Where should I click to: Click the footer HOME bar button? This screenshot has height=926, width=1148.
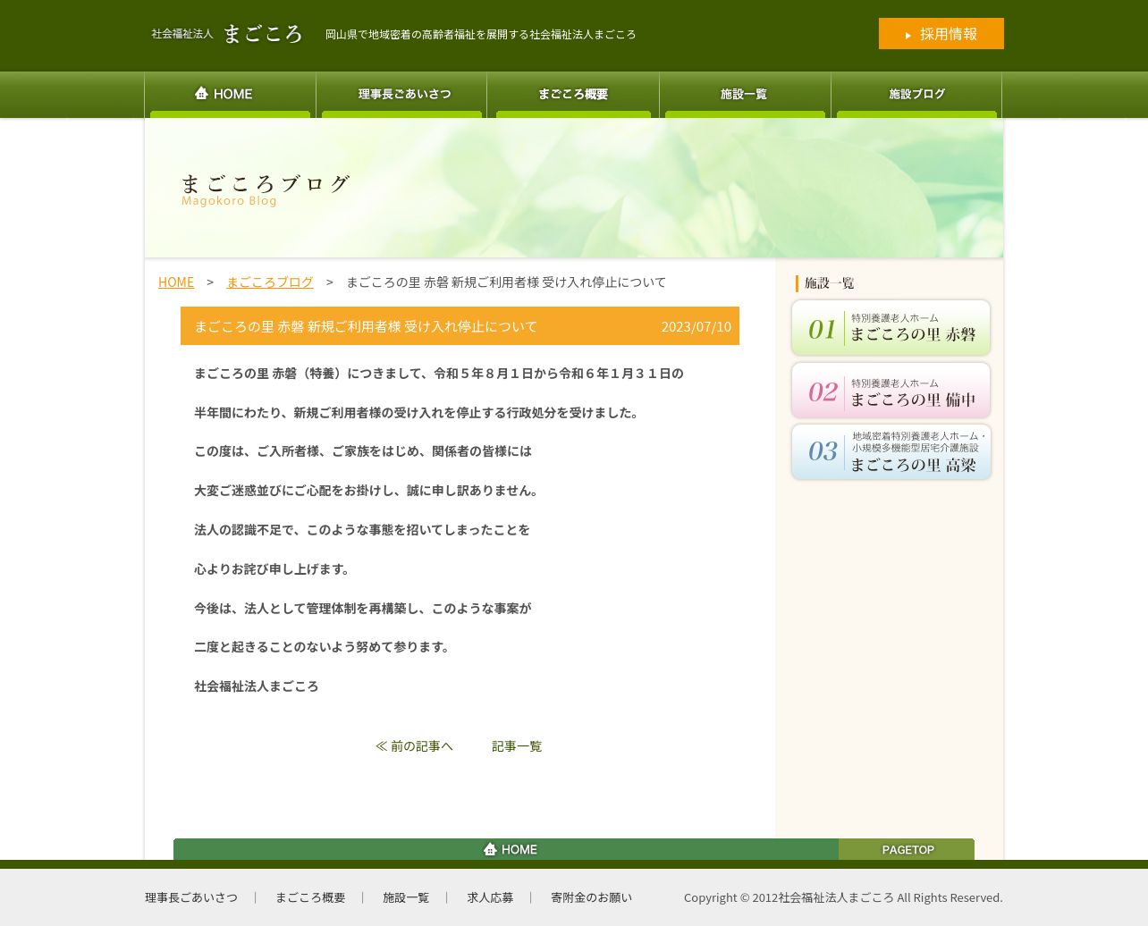pos(506,849)
